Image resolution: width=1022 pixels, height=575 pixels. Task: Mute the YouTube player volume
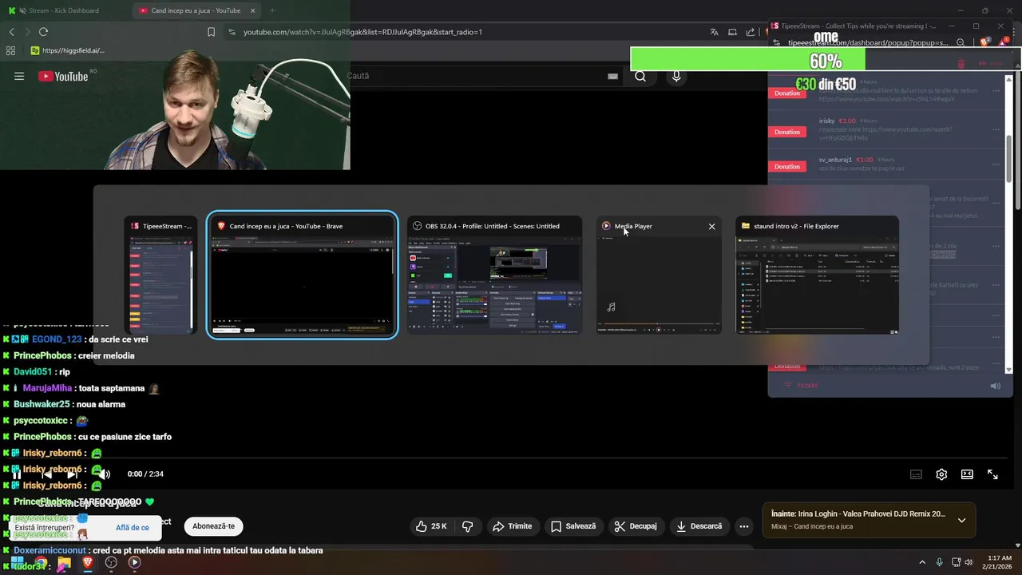pyautogui.click(x=104, y=474)
